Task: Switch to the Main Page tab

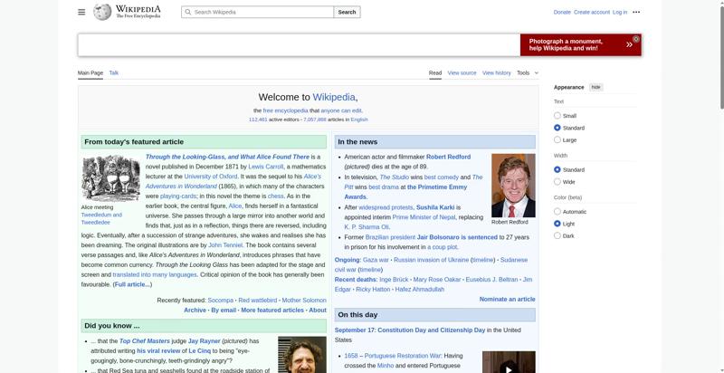Action: click(x=90, y=73)
